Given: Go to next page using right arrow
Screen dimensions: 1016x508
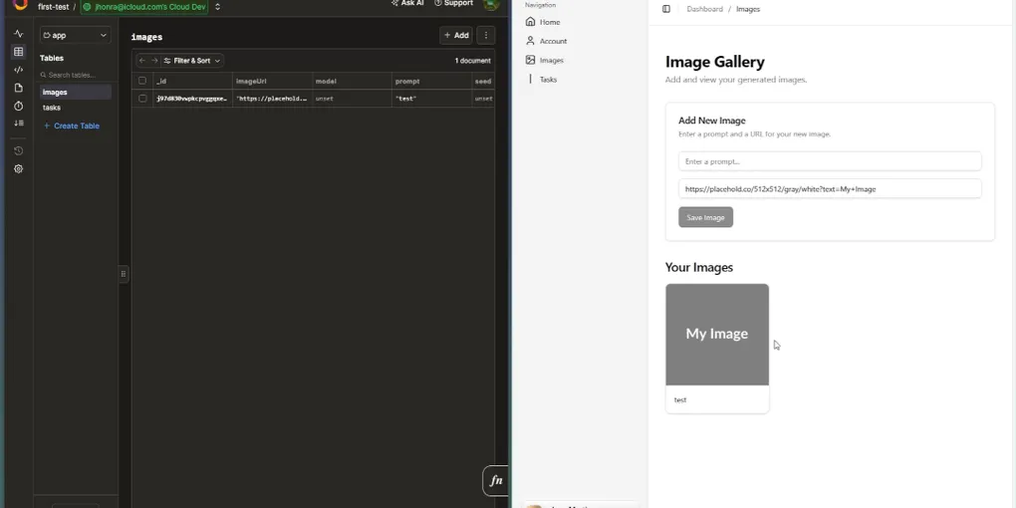Looking at the screenshot, I should pyautogui.click(x=154, y=60).
